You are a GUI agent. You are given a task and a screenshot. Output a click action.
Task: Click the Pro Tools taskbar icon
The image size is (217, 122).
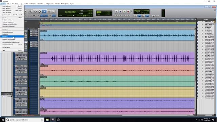(53, 120)
